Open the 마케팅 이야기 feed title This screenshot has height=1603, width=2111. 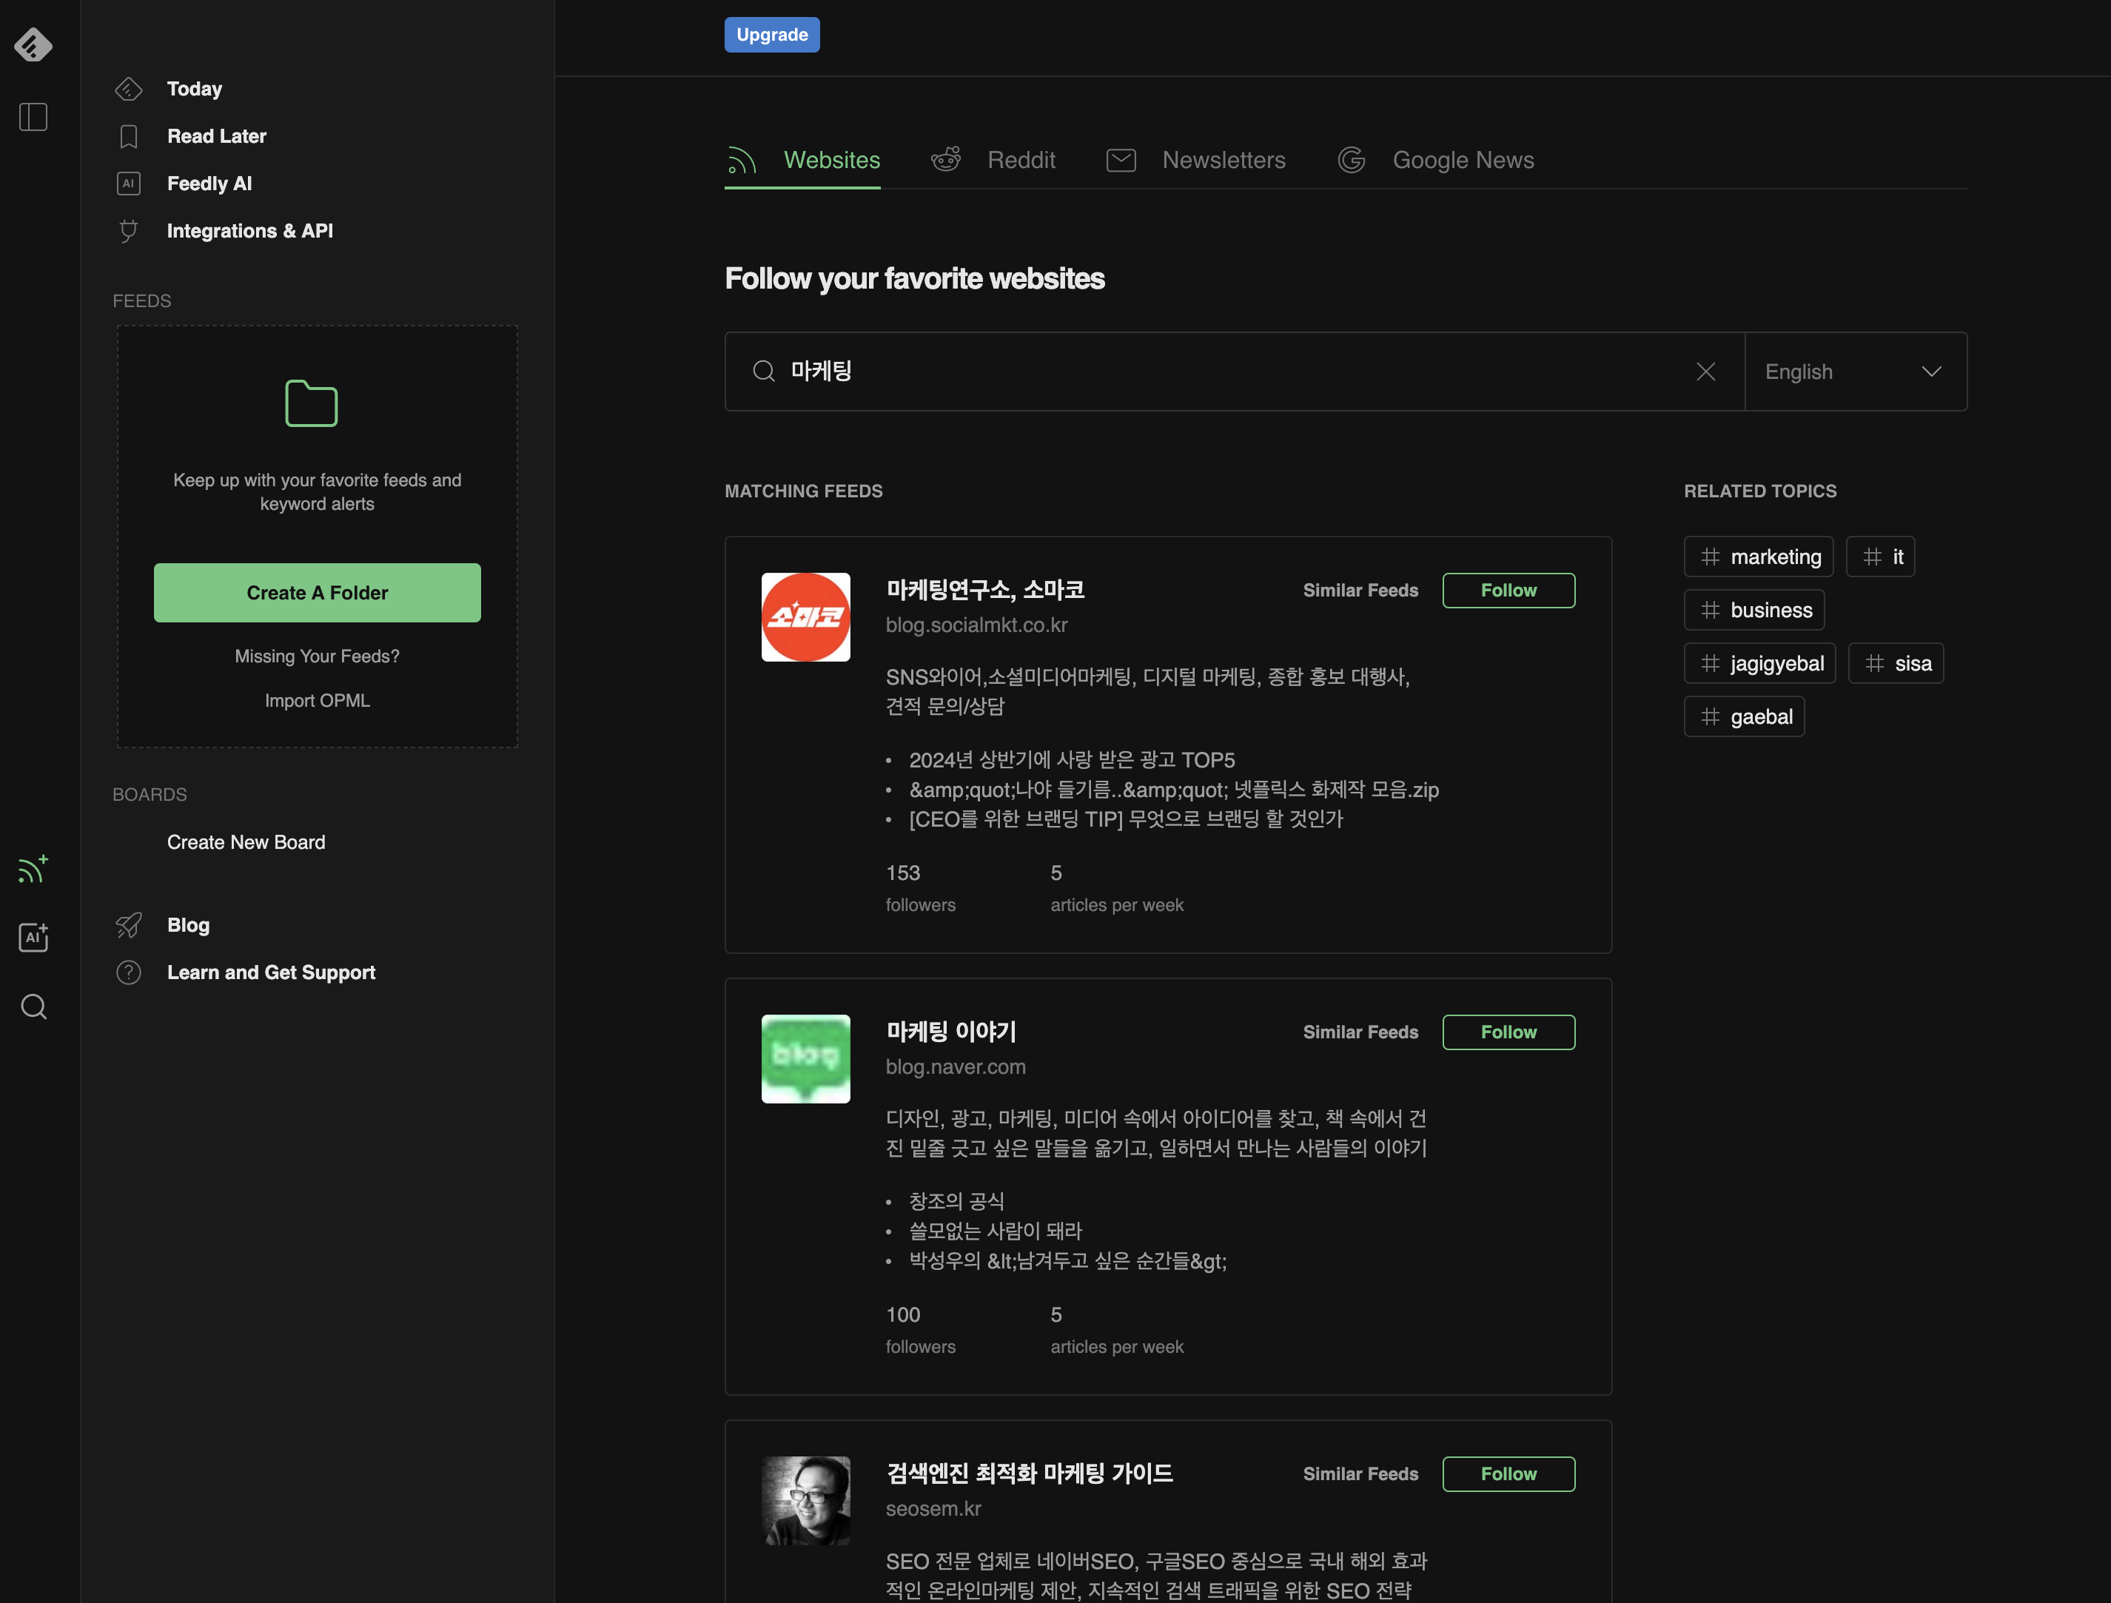pyautogui.click(x=951, y=1032)
